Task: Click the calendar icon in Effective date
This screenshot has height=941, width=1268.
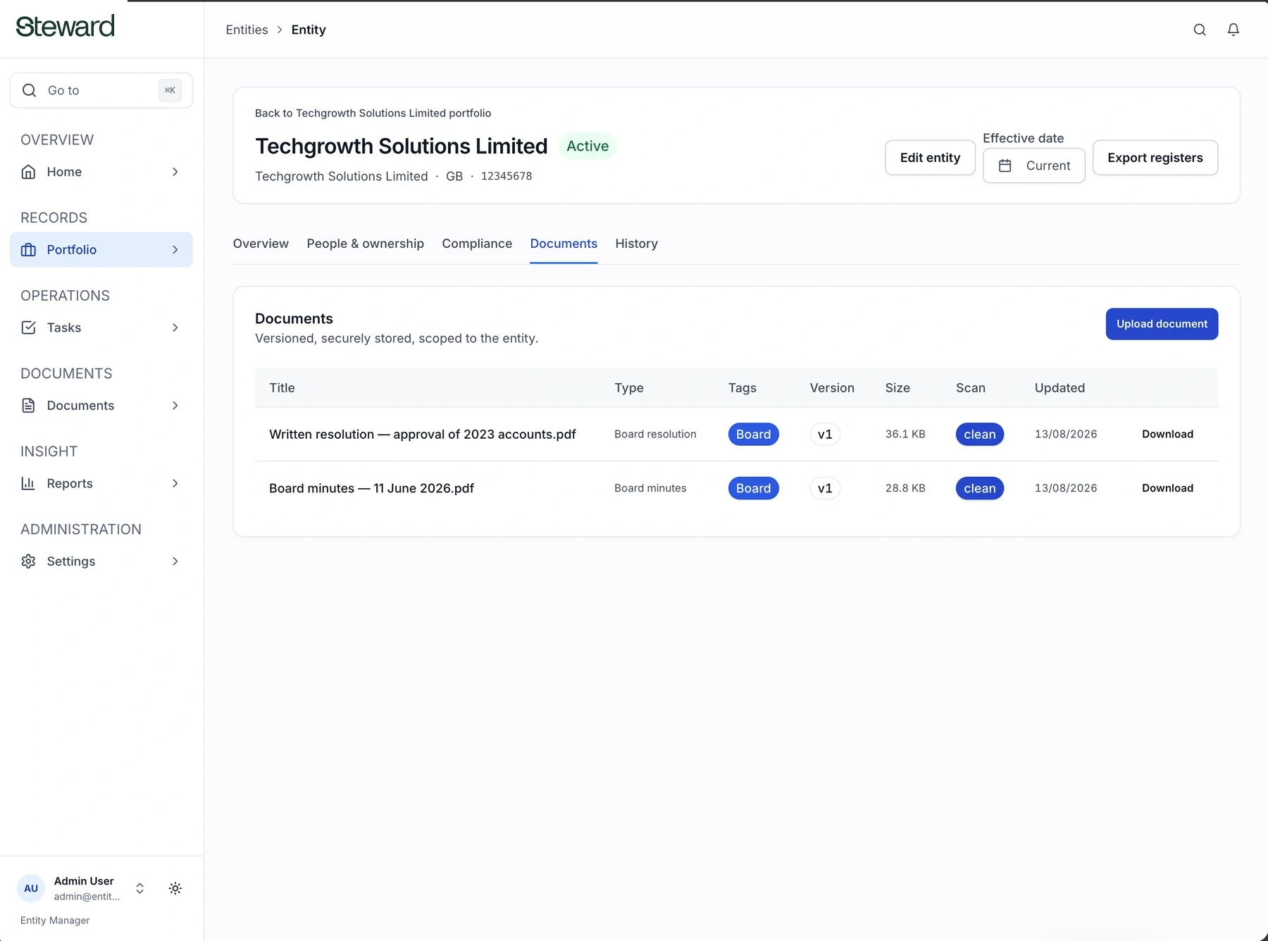Action: (x=1005, y=166)
